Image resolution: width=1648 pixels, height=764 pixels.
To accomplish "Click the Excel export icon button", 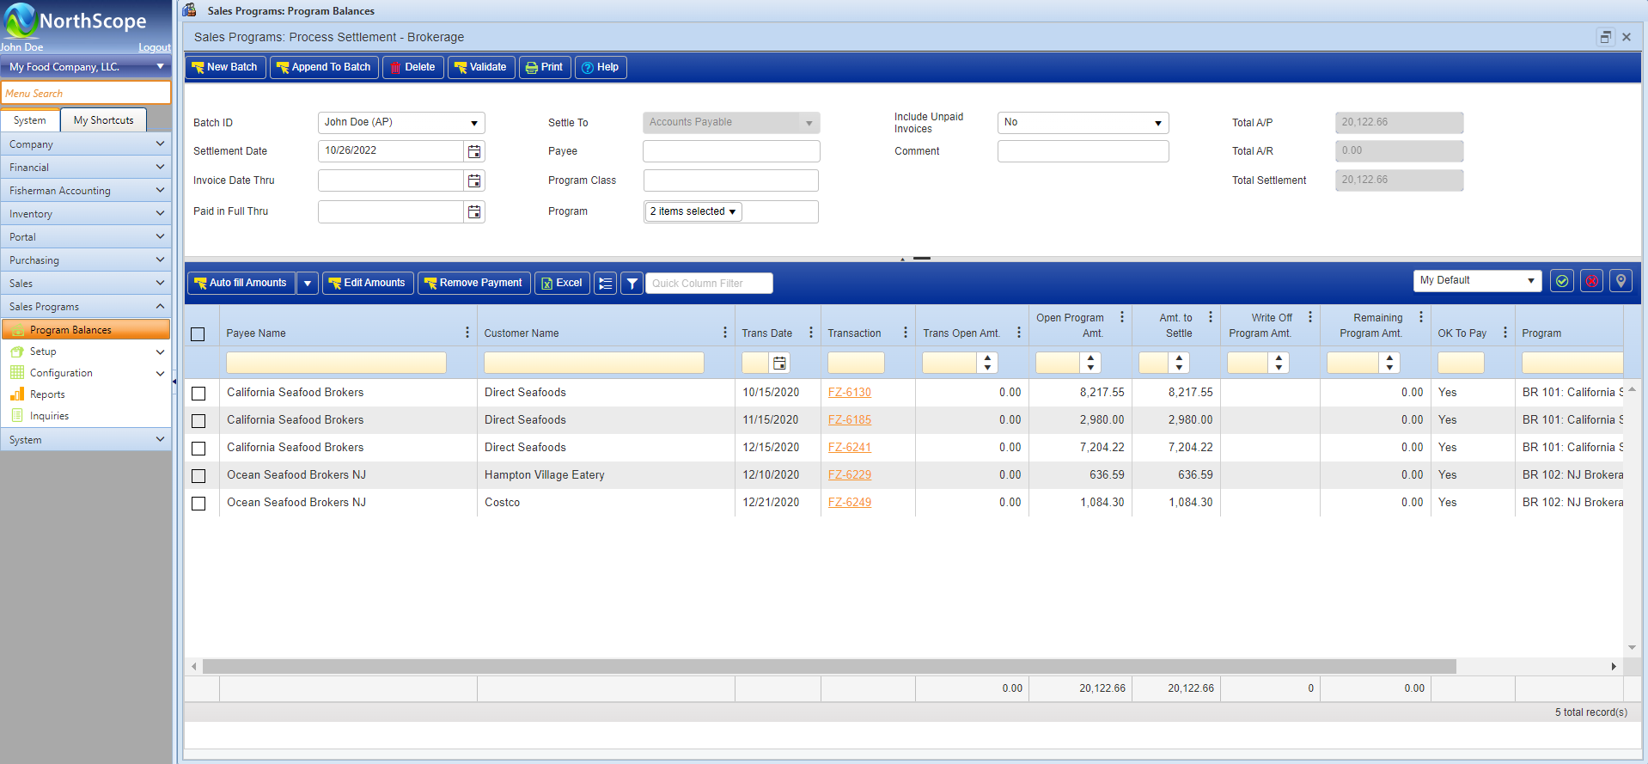I will [x=562, y=283].
